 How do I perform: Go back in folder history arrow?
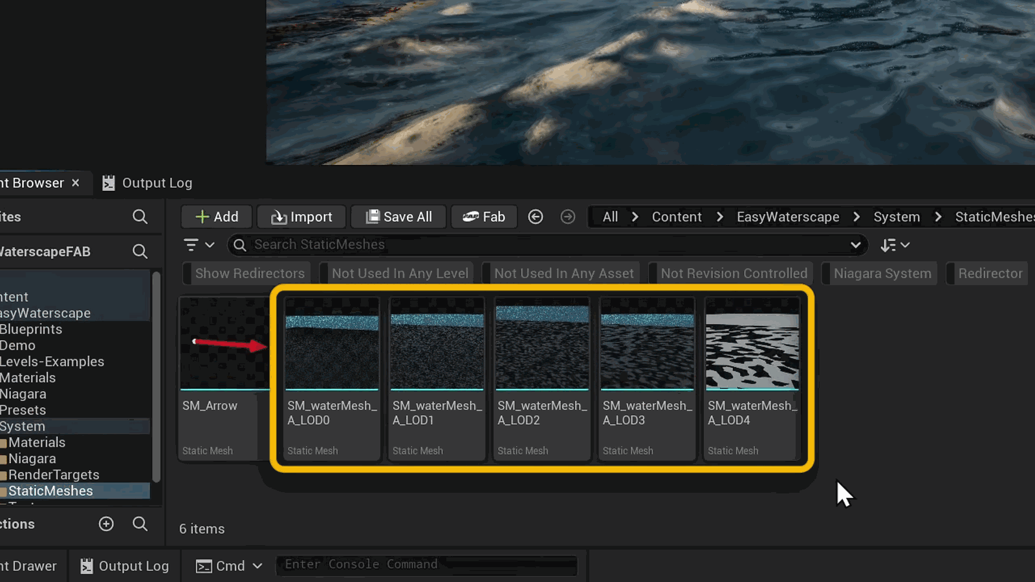tap(536, 217)
